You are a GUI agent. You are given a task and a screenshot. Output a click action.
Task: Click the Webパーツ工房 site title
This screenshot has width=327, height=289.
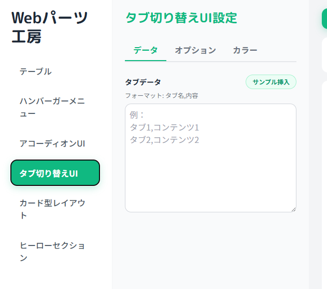click(50, 27)
